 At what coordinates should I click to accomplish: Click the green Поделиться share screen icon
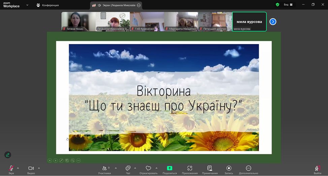pos(169,168)
